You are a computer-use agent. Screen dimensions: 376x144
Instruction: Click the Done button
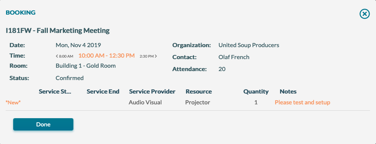[x=43, y=125]
